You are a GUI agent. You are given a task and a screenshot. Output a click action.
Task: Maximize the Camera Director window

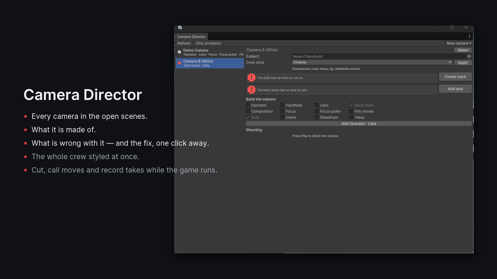(452, 28)
